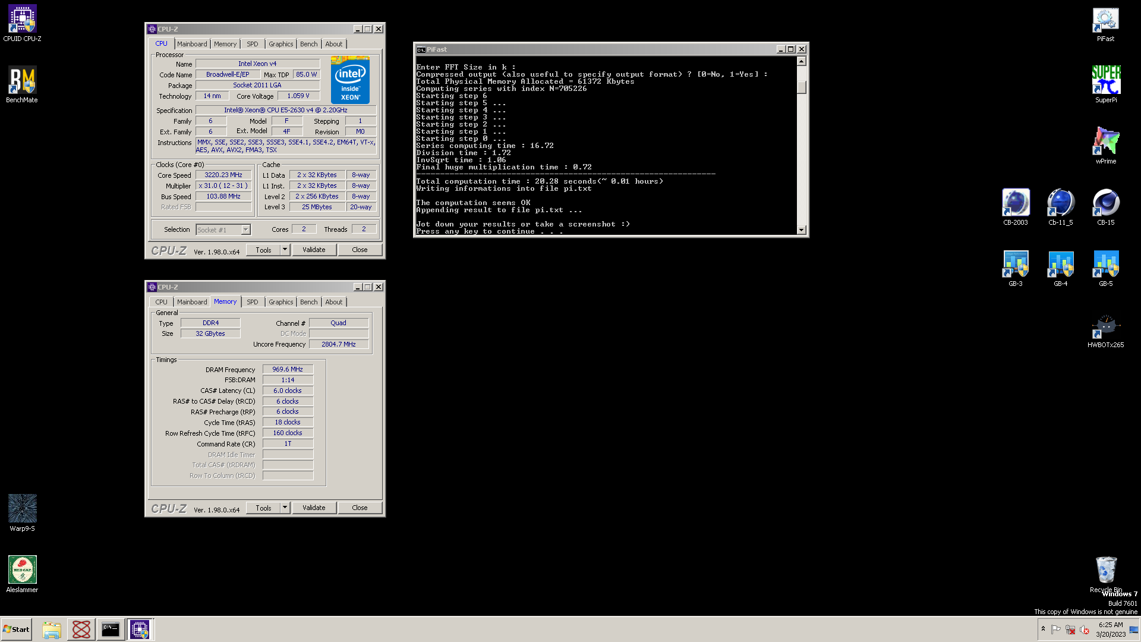Open the BenchMate desktop icon
Screen dimensions: 1141x642
[22, 84]
